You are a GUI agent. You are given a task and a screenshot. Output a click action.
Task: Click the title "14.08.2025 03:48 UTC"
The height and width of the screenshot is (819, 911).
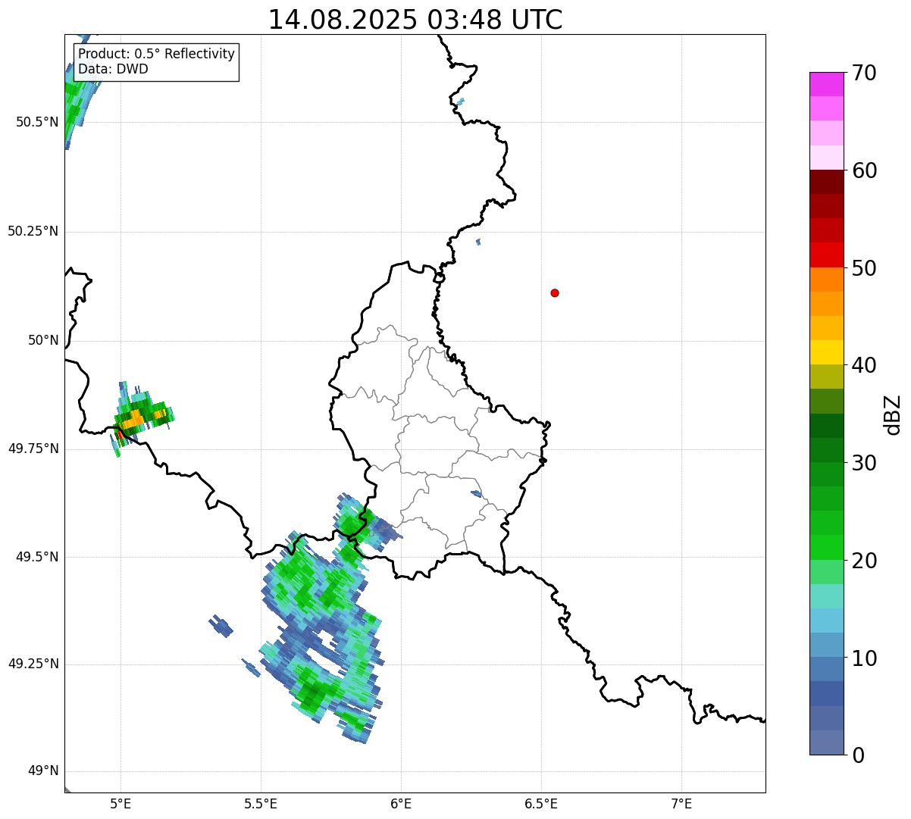[x=415, y=20]
